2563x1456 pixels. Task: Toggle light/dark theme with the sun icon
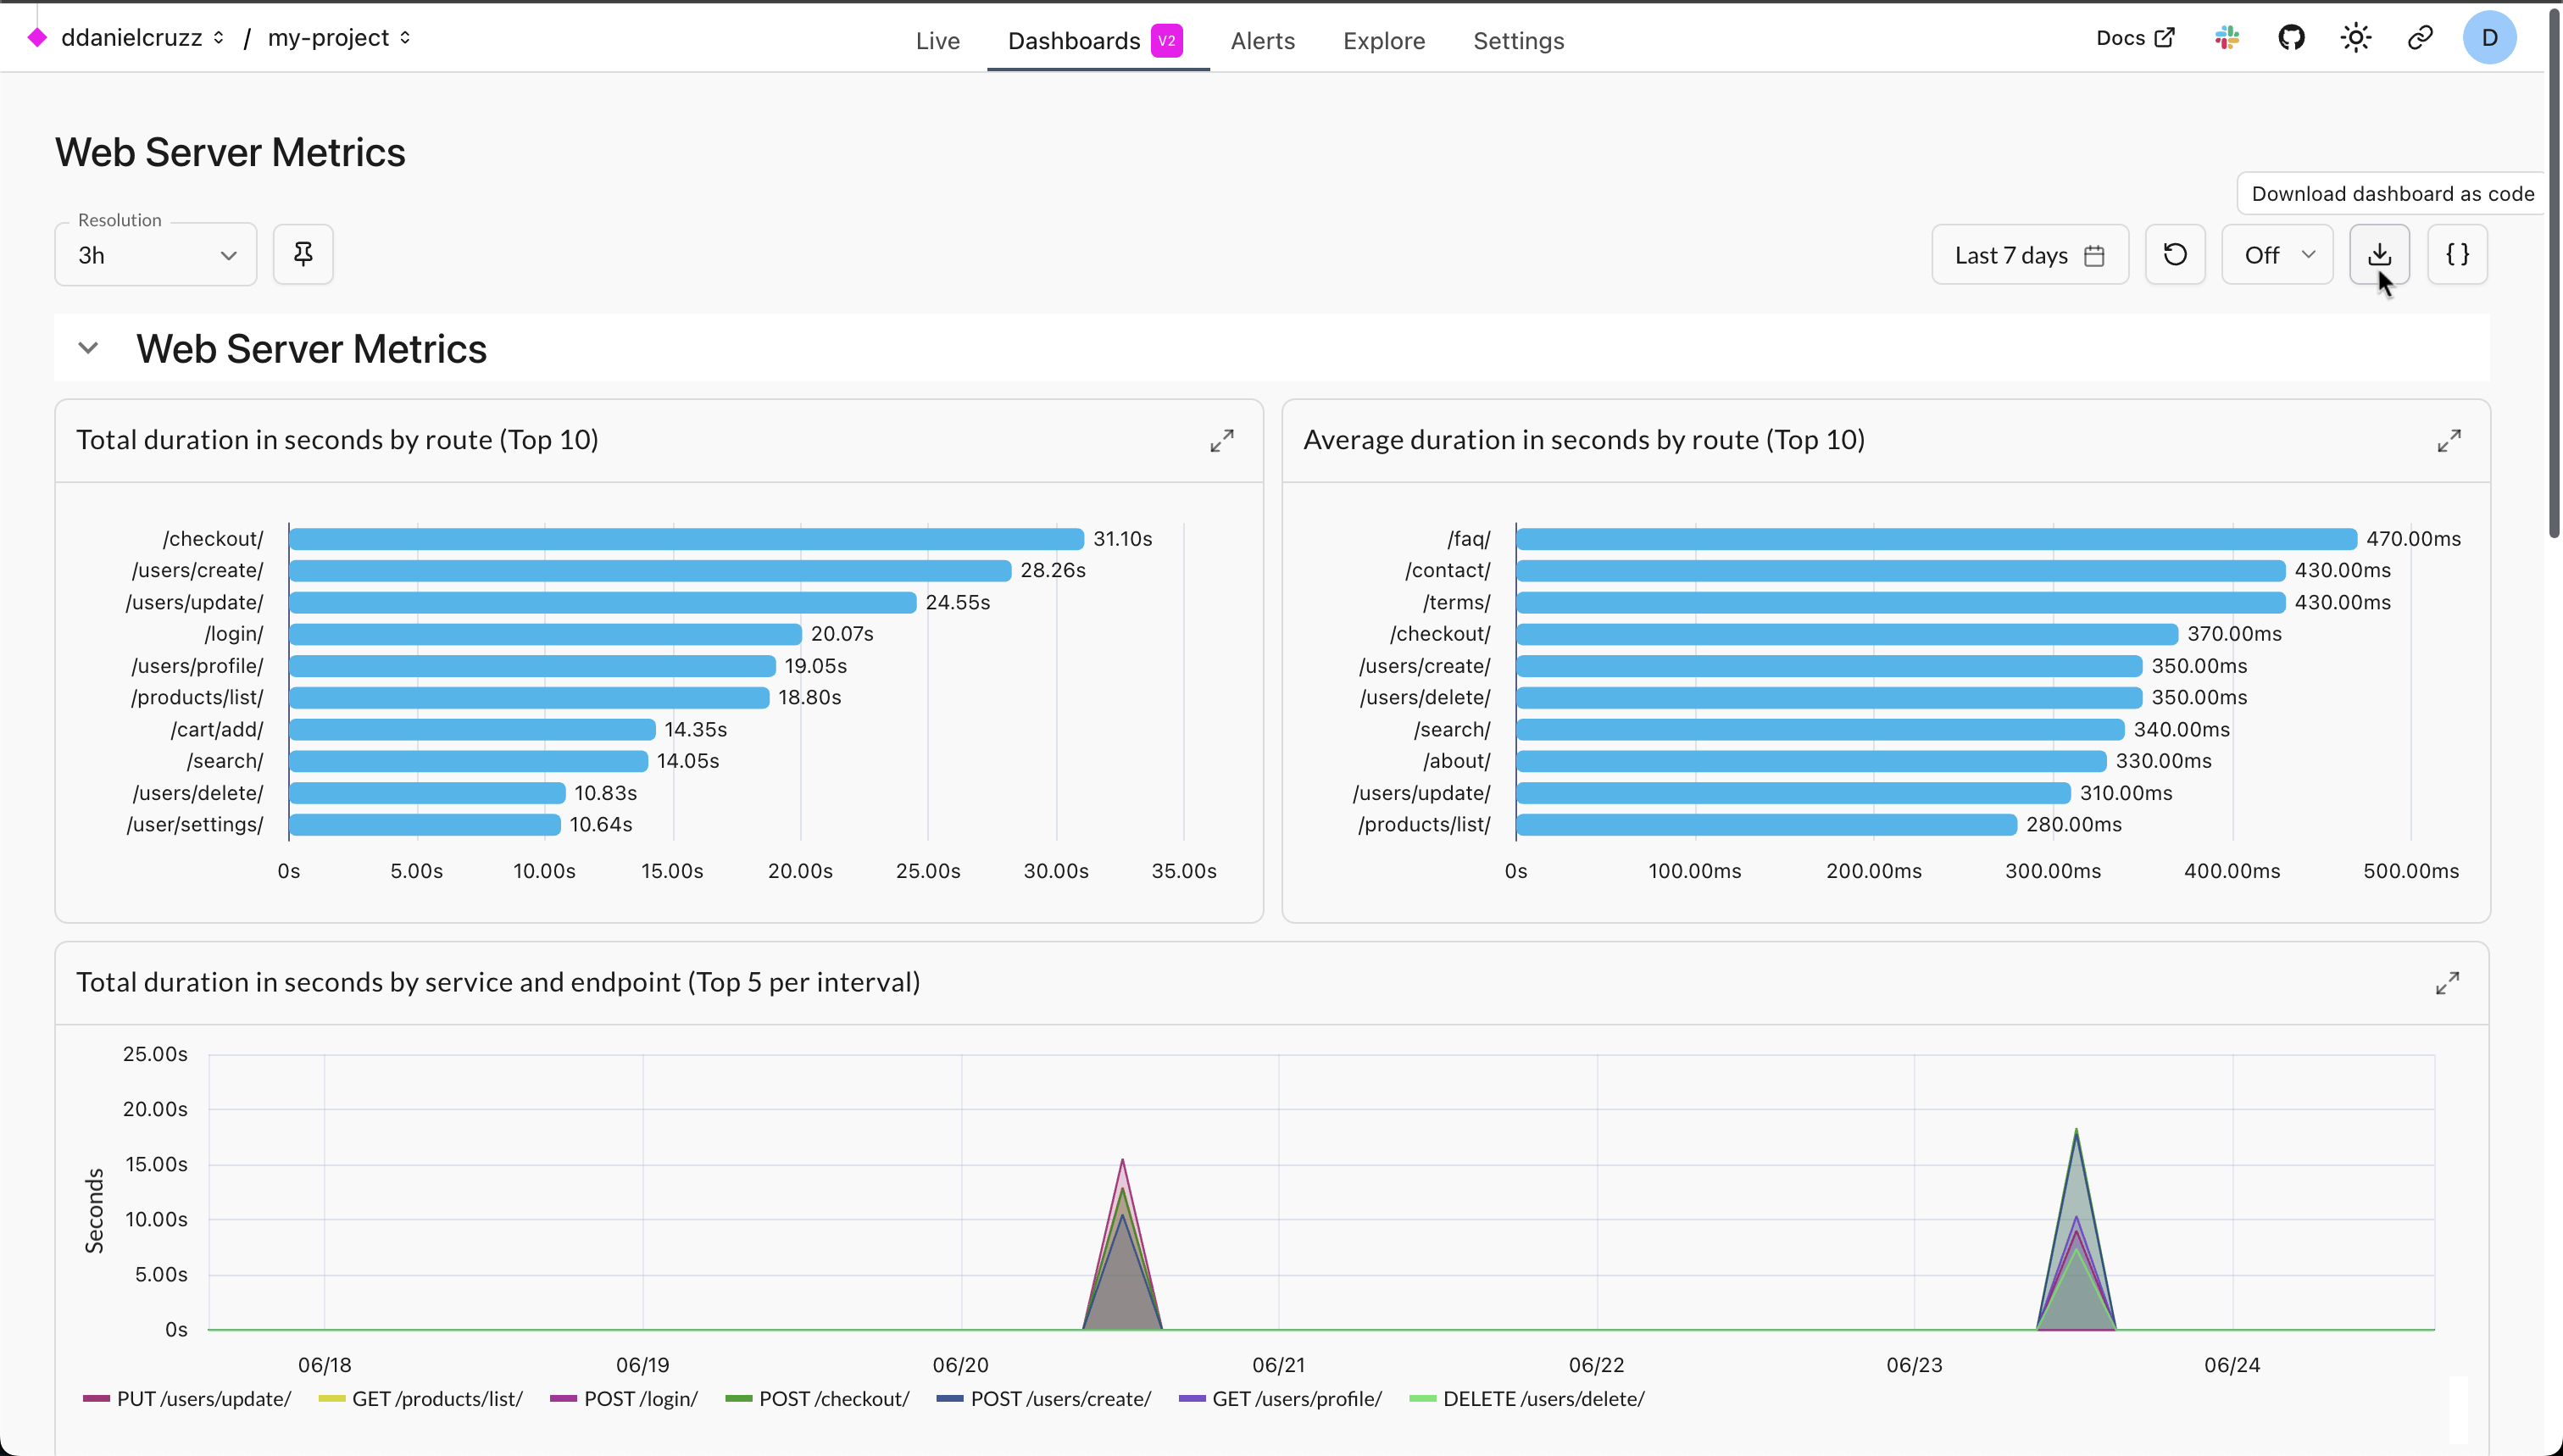click(x=2355, y=37)
